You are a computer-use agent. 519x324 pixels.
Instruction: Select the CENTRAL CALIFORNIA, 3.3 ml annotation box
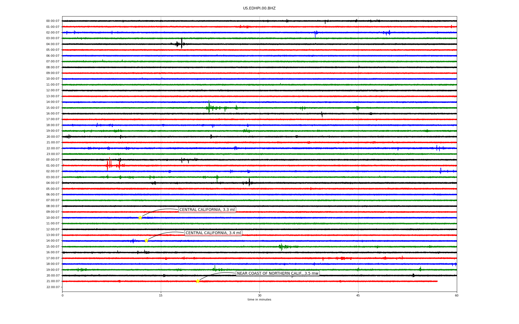click(207, 210)
